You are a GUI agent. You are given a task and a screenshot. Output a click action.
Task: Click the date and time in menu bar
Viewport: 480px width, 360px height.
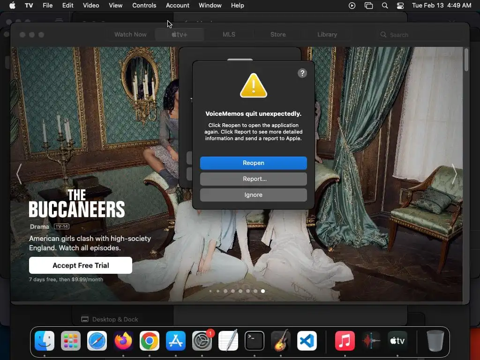442,5
